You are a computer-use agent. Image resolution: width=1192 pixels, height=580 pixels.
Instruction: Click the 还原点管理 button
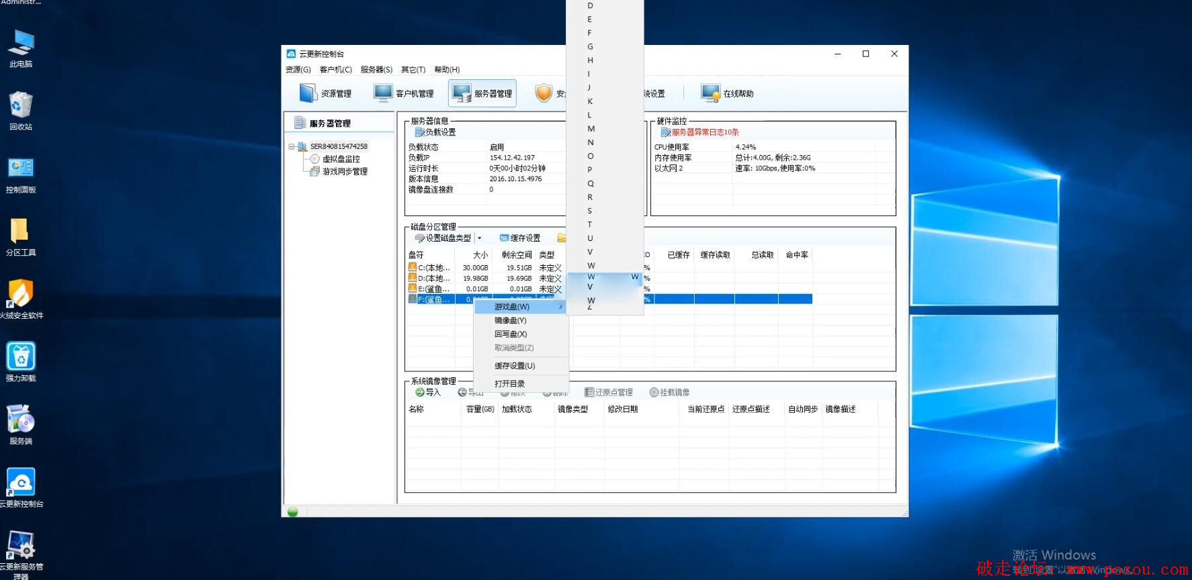609,393
